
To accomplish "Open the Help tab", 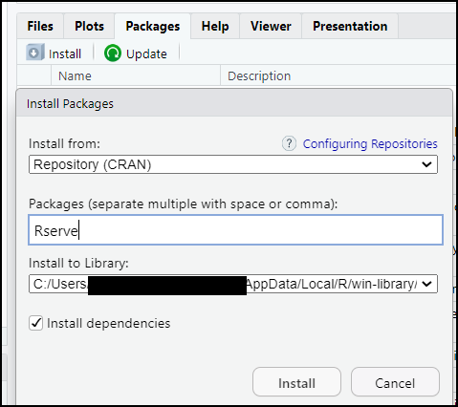I will (215, 26).
